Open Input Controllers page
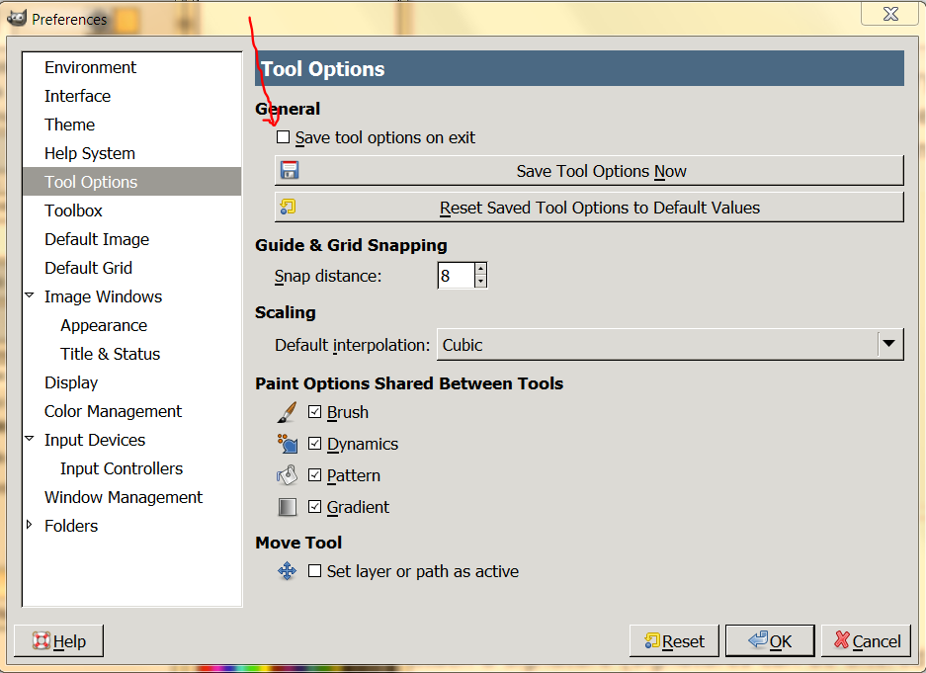The height and width of the screenshot is (673, 926). (x=122, y=468)
